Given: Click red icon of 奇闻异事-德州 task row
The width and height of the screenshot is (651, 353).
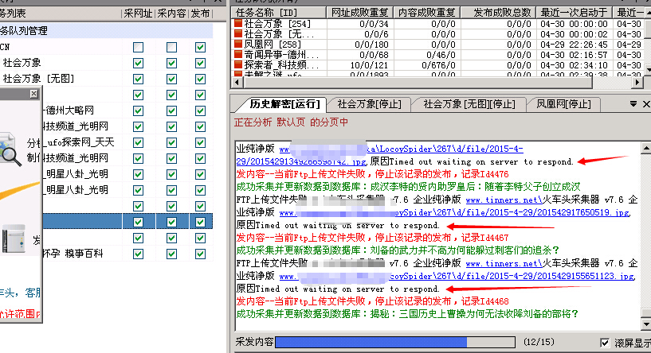Looking at the screenshot, I should [x=237, y=56].
